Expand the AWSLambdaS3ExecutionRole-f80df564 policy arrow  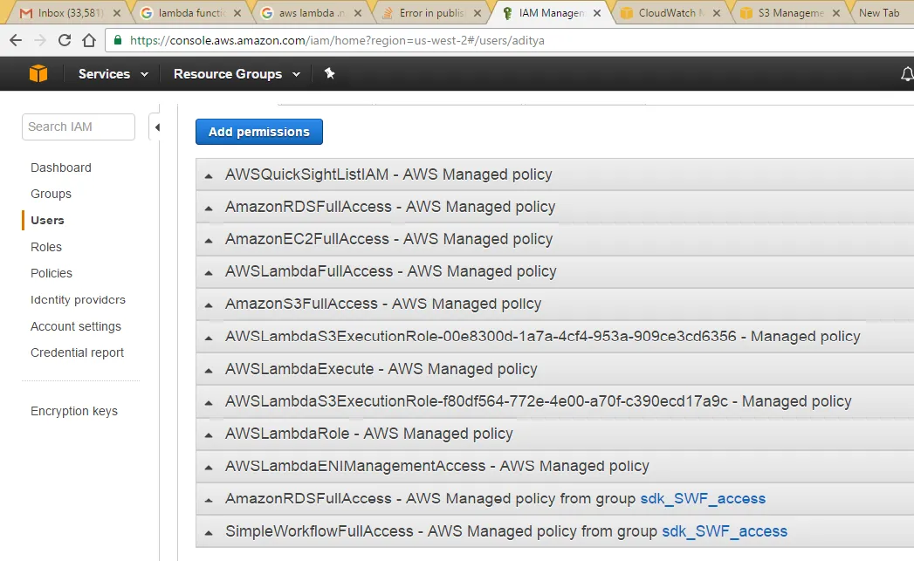pyautogui.click(x=209, y=402)
